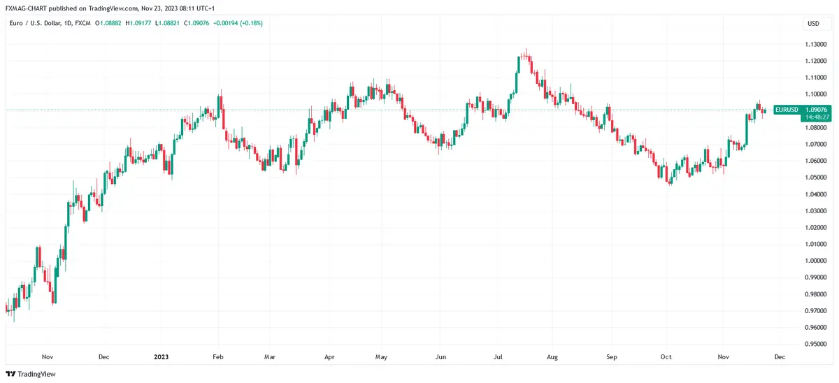
Task: Click the 1.02000 price axis label
Action: tap(815, 228)
